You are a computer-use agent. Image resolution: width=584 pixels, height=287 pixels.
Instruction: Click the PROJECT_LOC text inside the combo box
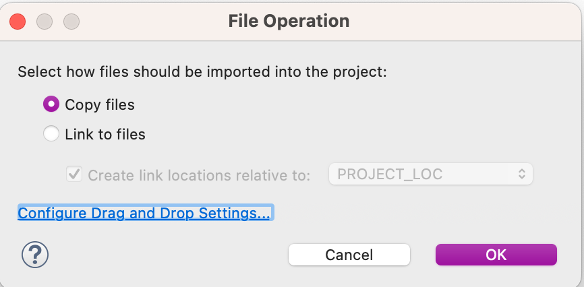(x=390, y=174)
